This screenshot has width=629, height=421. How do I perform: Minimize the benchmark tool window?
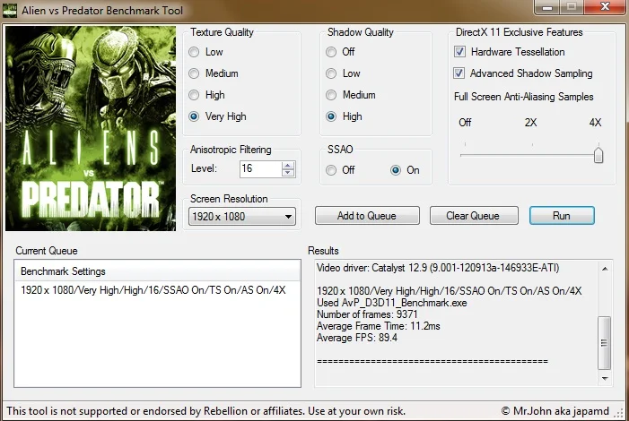click(547, 7)
